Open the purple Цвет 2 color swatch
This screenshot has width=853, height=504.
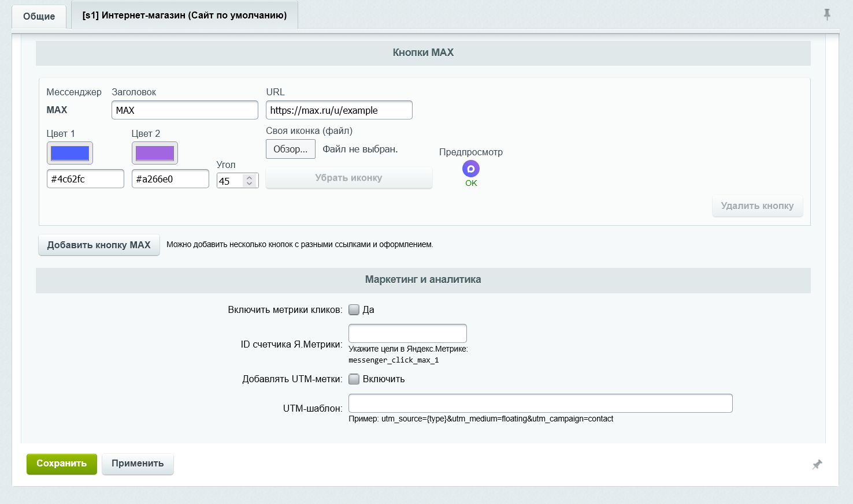pos(155,153)
